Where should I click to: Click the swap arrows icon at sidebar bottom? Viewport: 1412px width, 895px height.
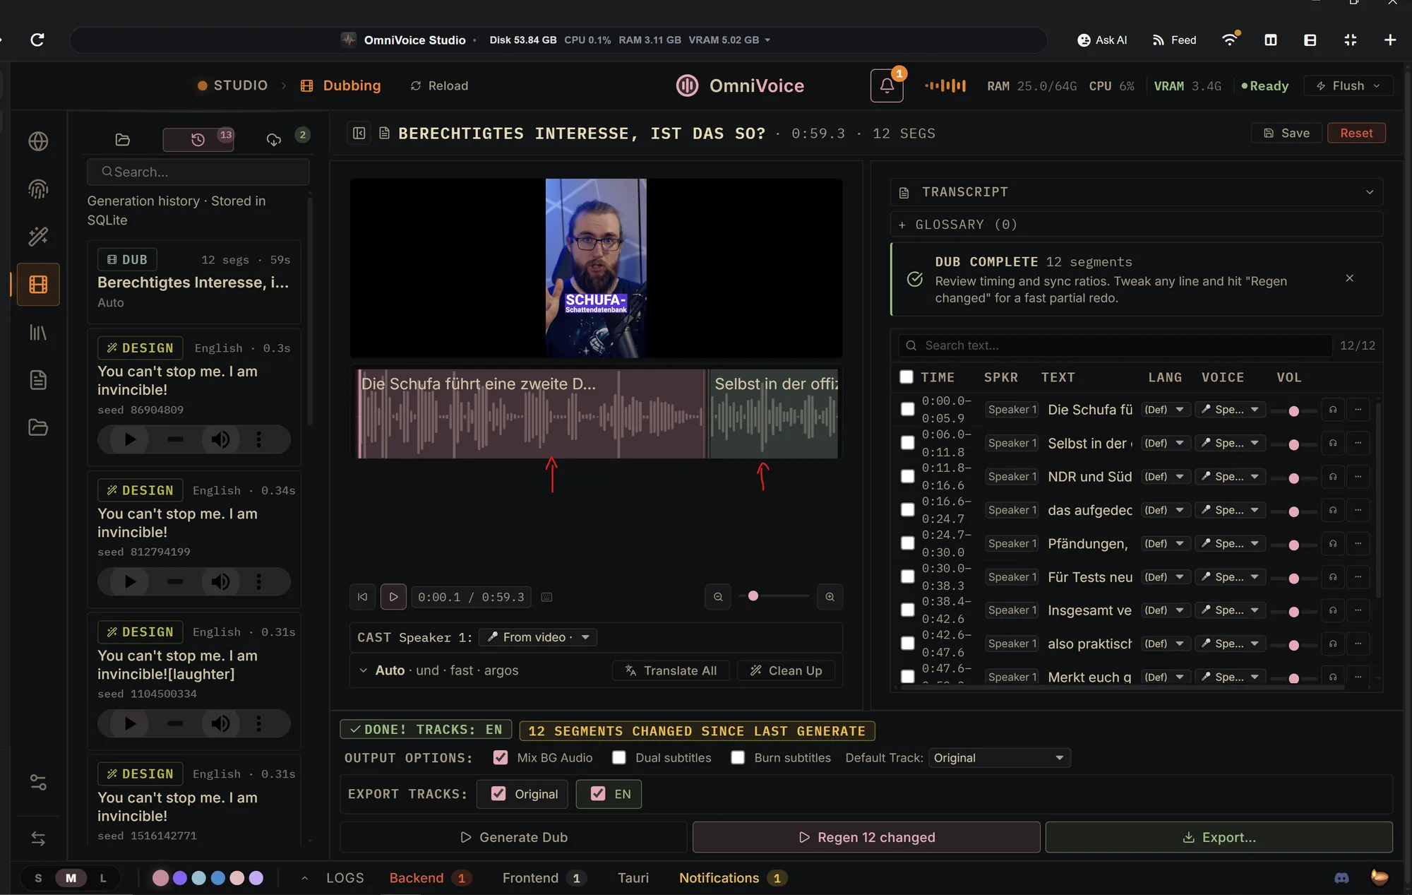click(38, 838)
